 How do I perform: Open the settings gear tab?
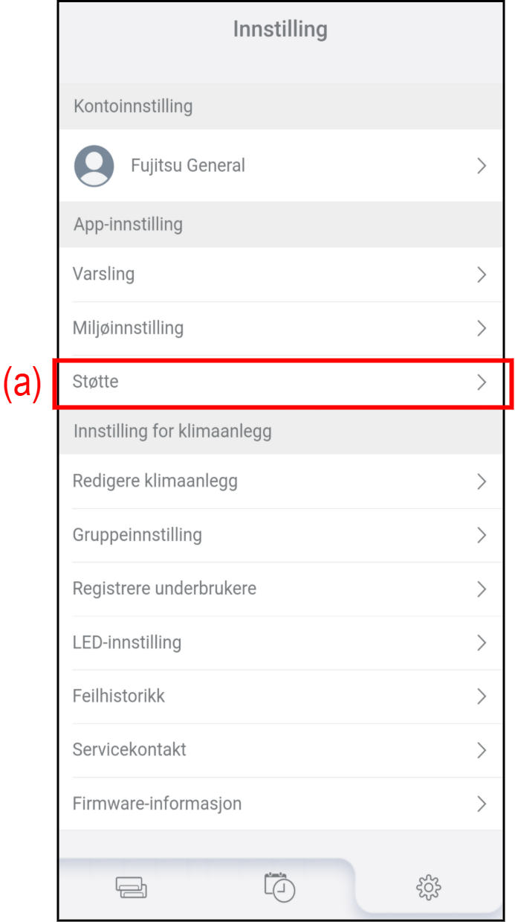(x=428, y=886)
